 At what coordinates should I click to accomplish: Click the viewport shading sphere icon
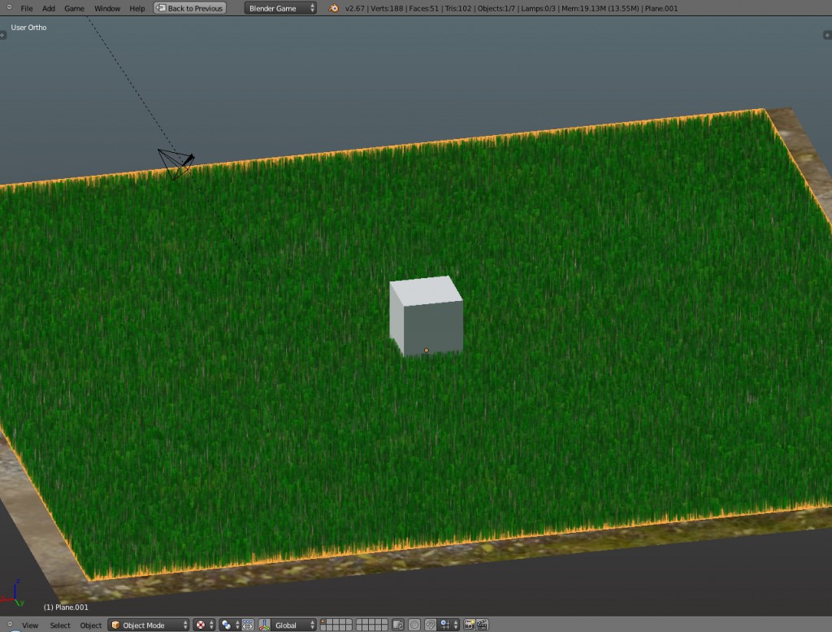tap(224, 625)
